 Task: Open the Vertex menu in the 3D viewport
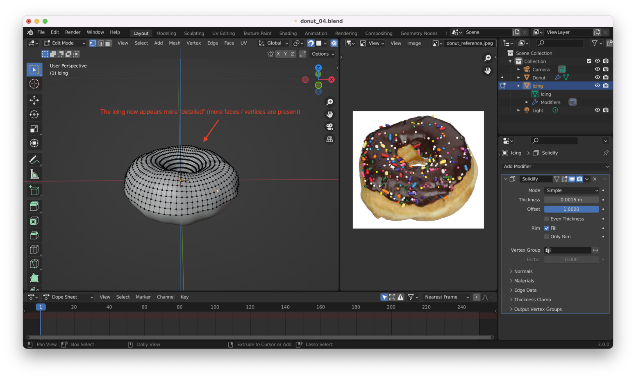click(193, 43)
